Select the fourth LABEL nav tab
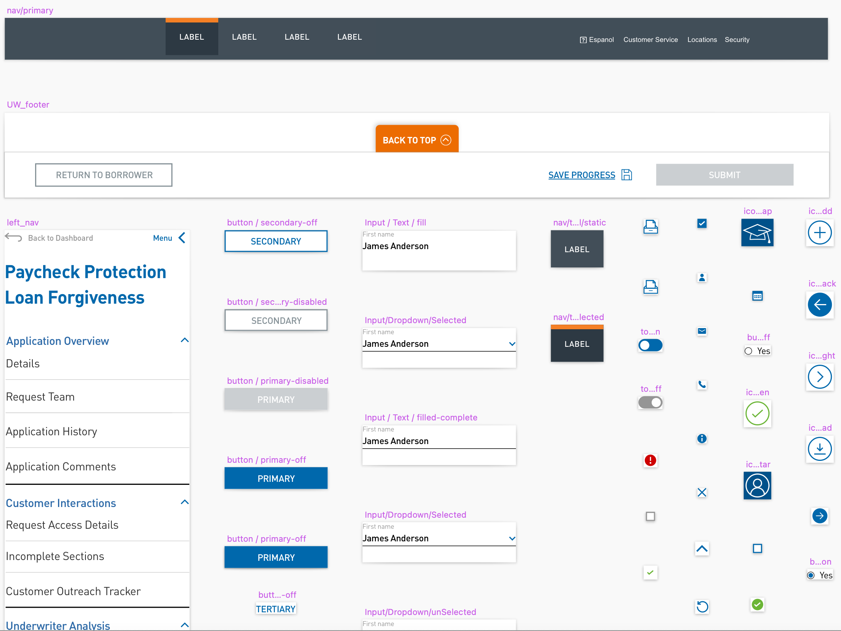This screenshot has width=841, height=631. coord(350,37)
